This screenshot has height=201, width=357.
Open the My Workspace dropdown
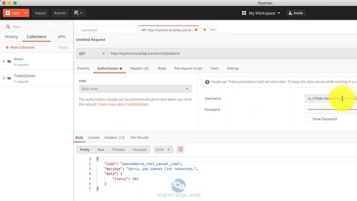click(264, 13)
